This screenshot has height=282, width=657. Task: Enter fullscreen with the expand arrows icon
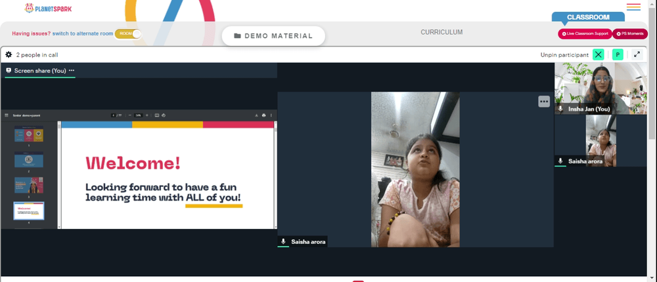tap(637, 54)
